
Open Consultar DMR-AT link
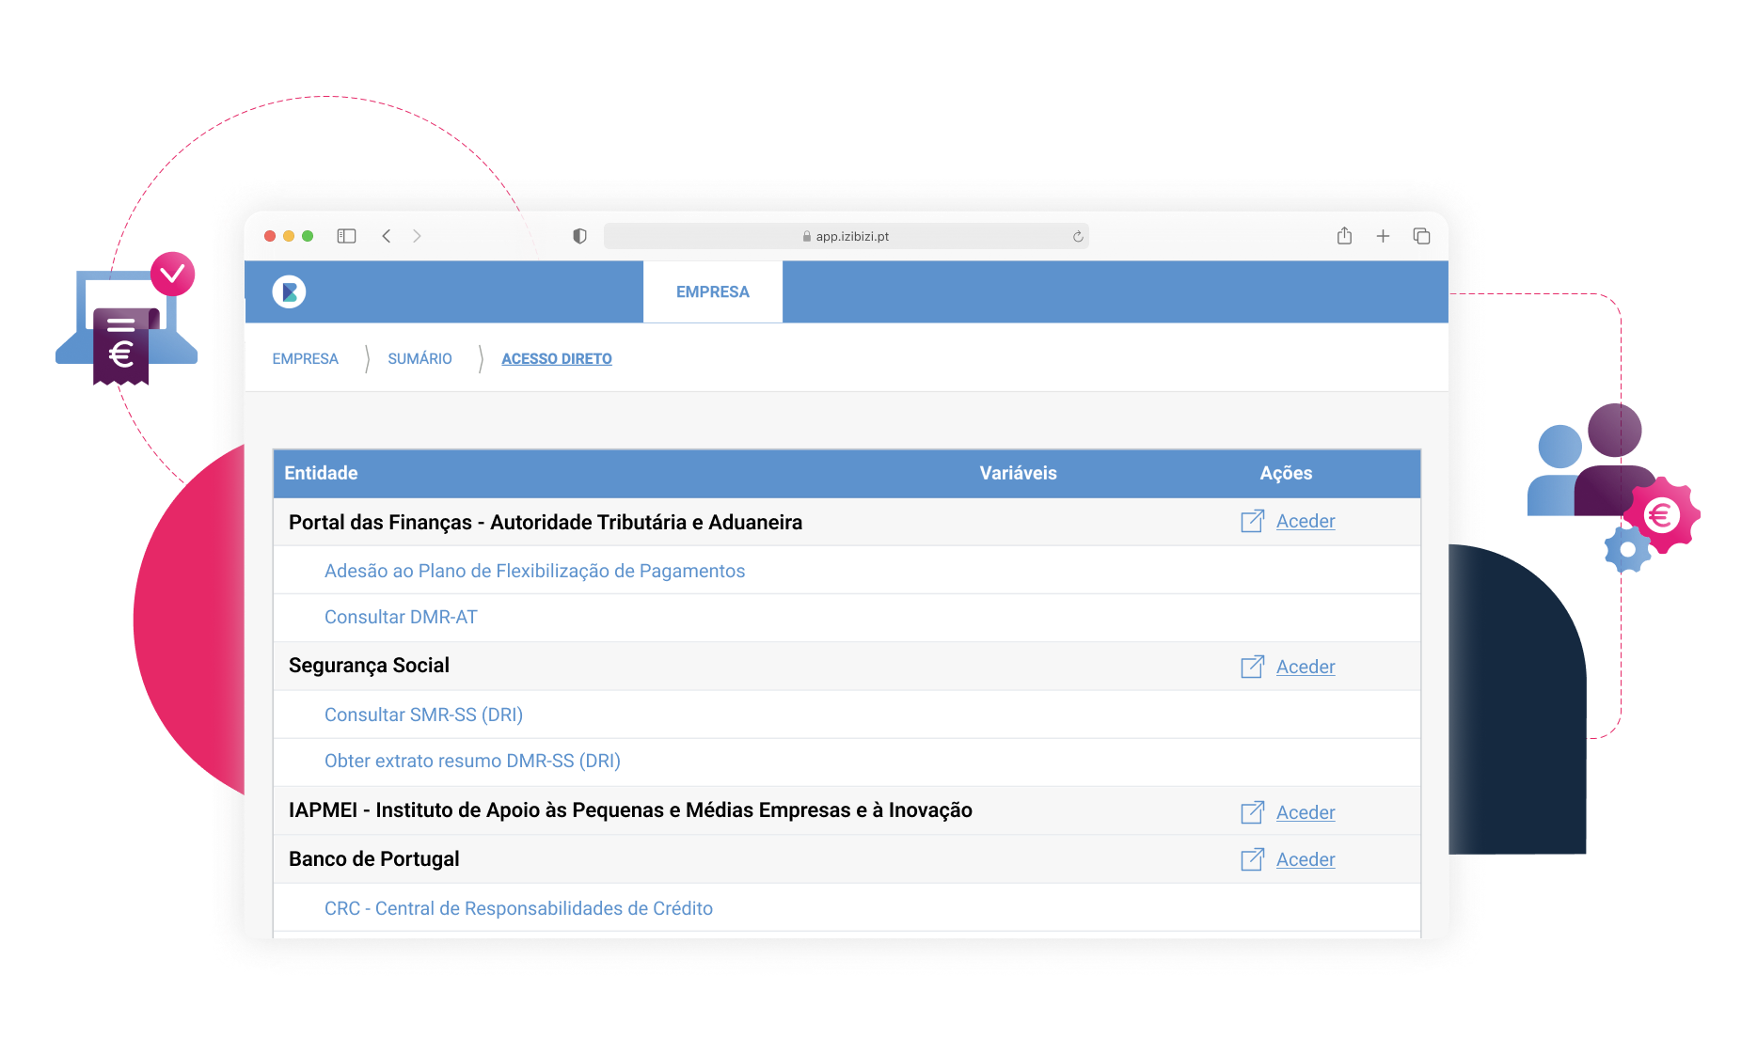coord(401,617)
